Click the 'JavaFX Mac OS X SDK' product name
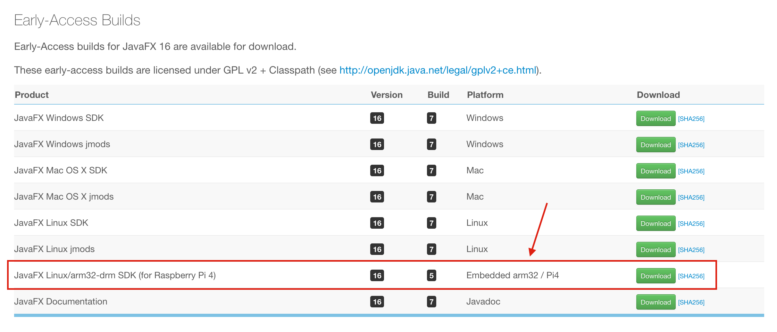The height and width of the screenshot is (332, 777). [61, 170]
